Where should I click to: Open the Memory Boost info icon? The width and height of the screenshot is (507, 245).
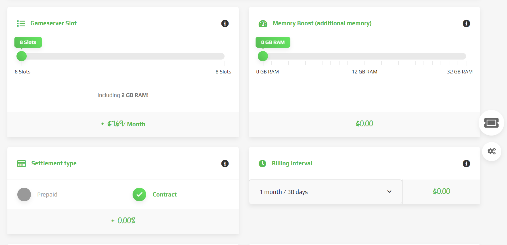[466, 24]
